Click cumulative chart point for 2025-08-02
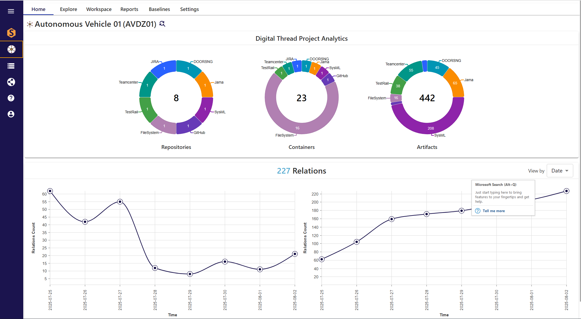The height and width of the screenshot is (319, 581). 566,191
